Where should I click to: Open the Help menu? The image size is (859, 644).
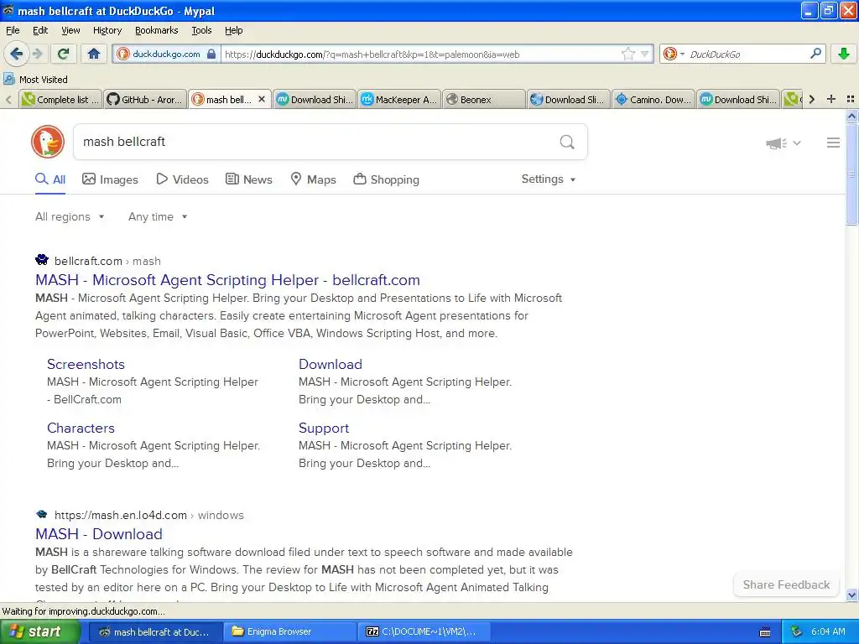(x=233, y=30)
